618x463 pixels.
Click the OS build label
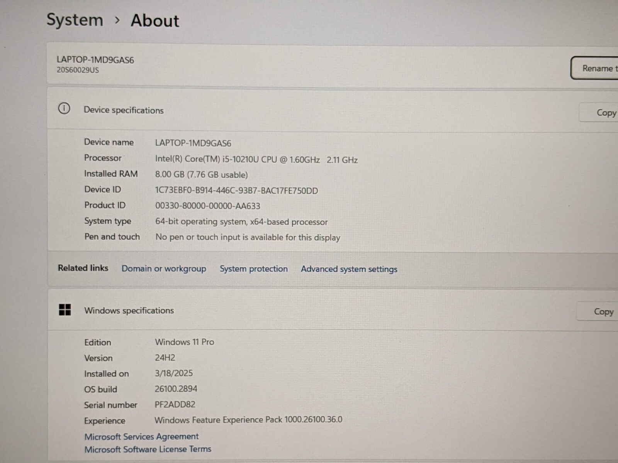101,389
